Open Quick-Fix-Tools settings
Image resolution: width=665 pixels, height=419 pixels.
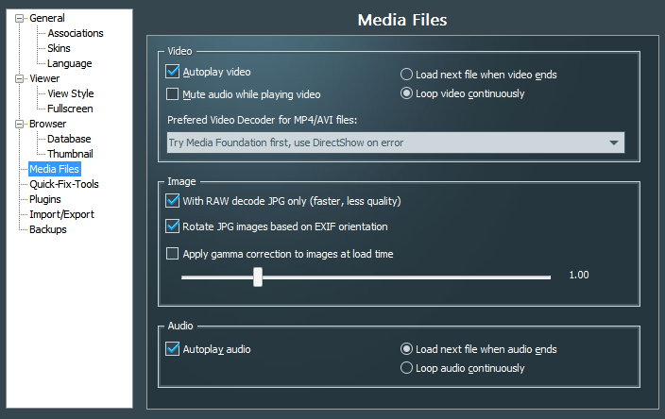tap(64, 184)
